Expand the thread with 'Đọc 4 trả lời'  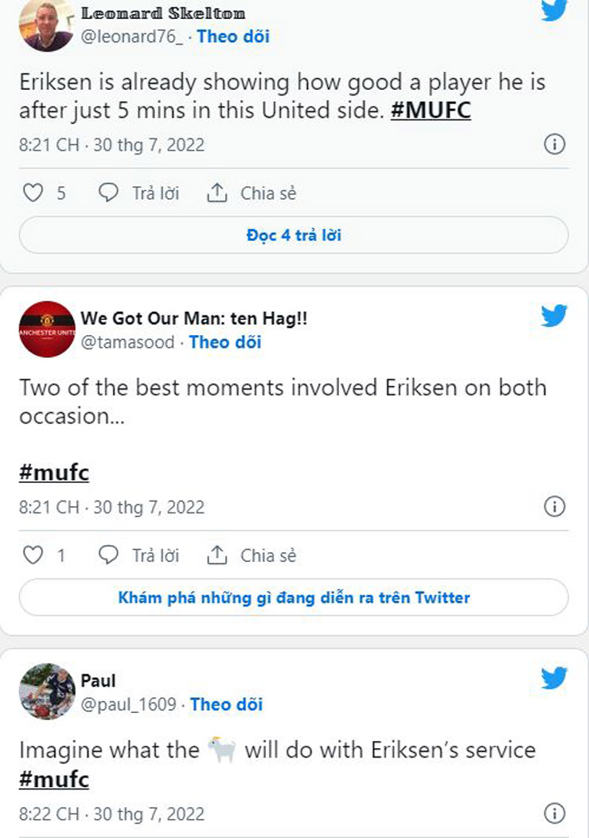[x=294, y=236]
